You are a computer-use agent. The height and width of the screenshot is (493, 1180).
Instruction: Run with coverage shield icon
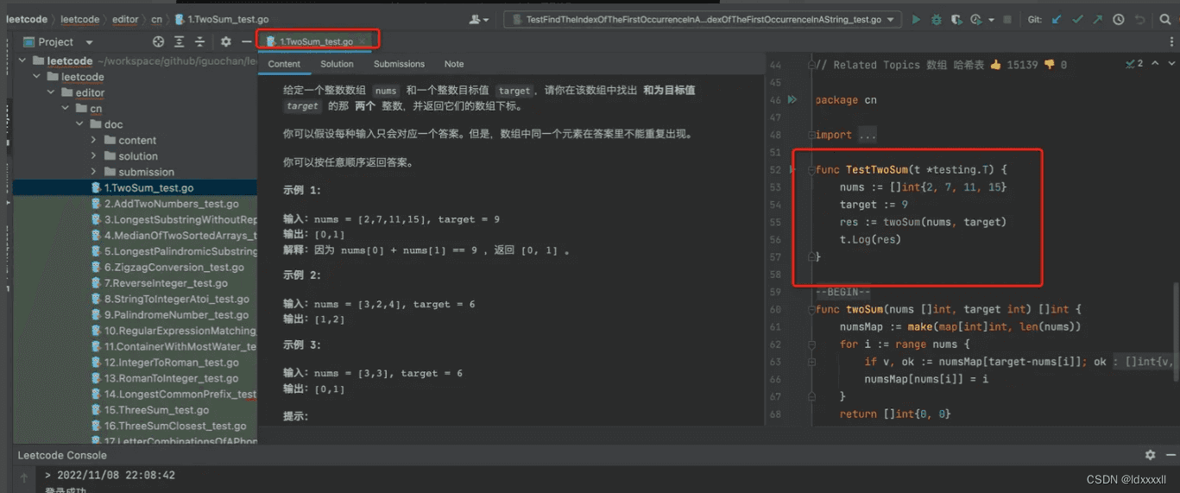956,19
